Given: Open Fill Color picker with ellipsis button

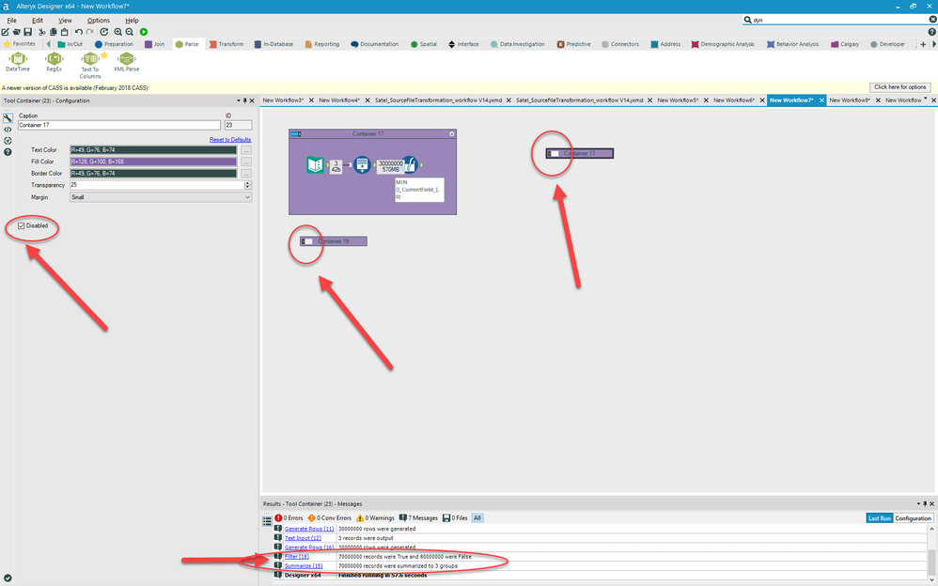Looking at the screenshot, I should point(246,162).
